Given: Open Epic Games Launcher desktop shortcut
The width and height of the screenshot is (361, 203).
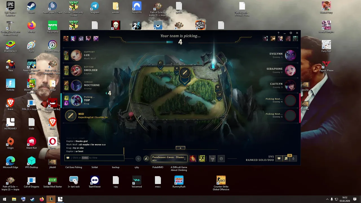Looking at the screenshot, I should 10,9.
